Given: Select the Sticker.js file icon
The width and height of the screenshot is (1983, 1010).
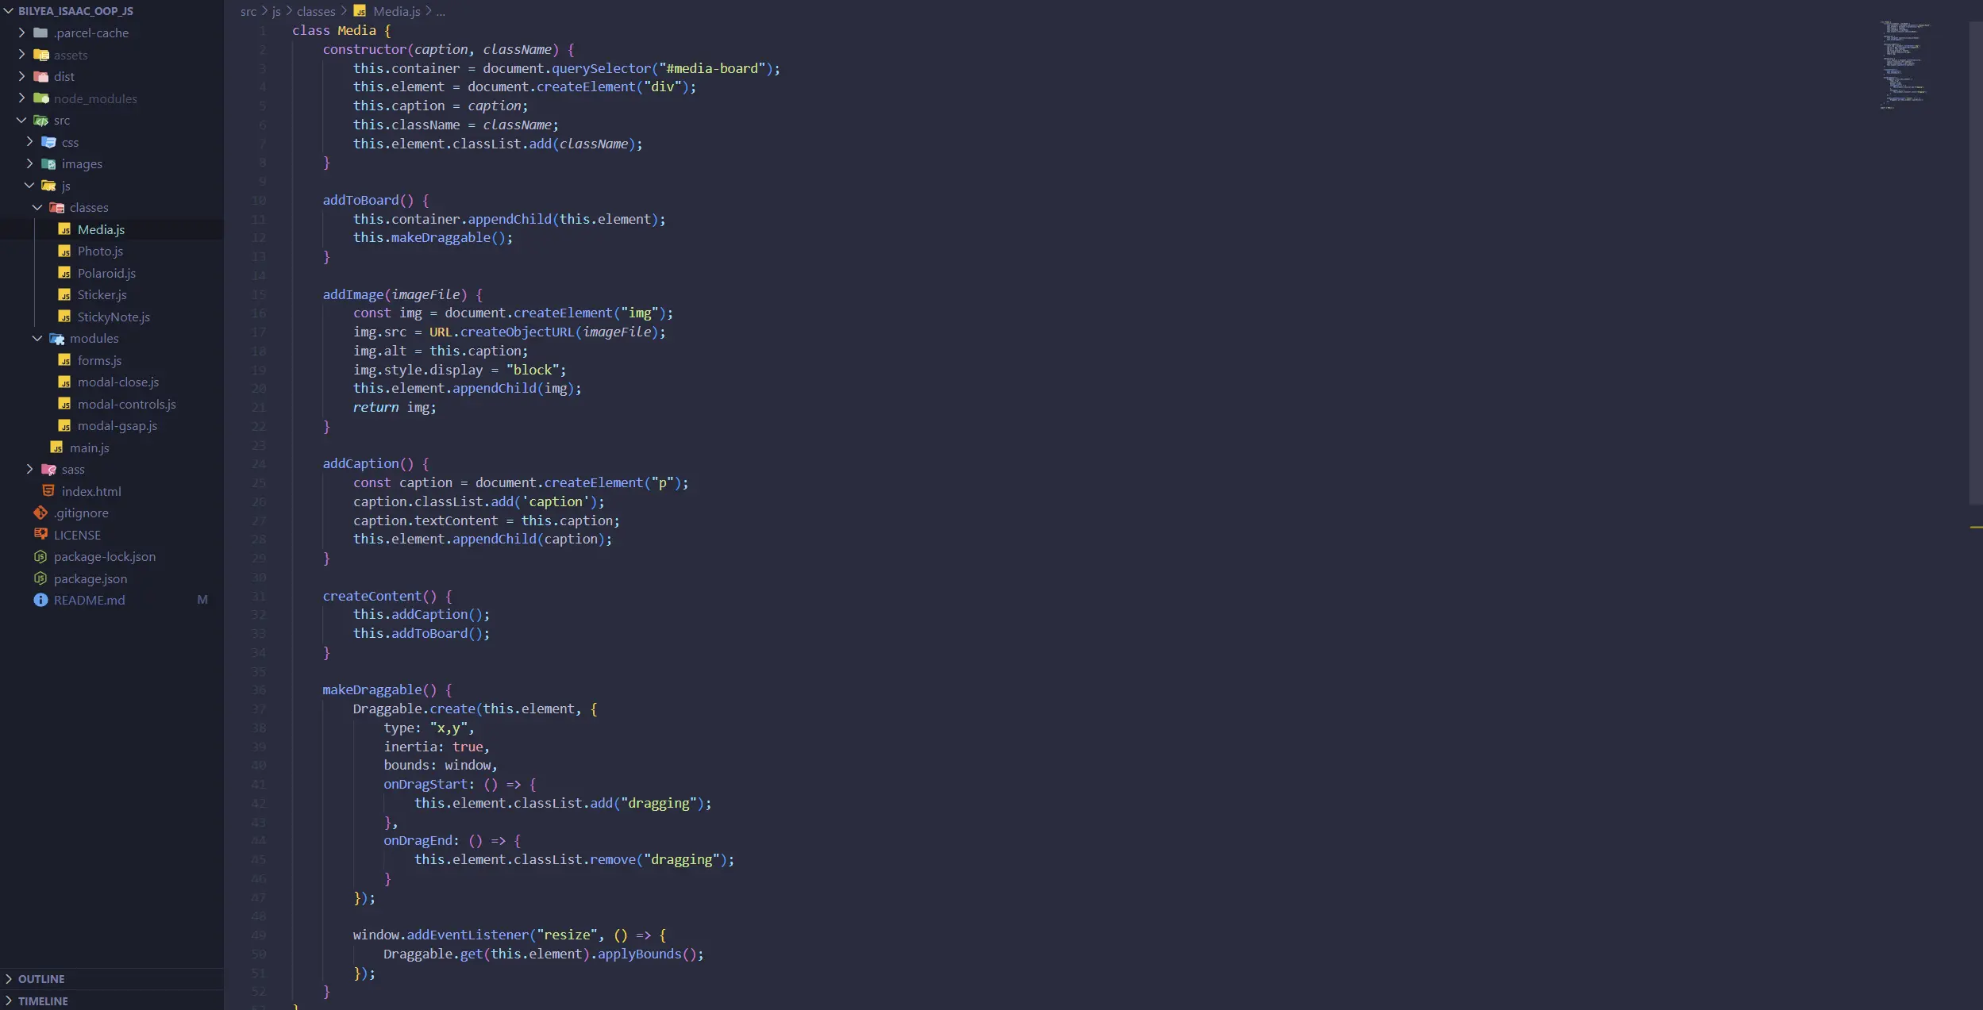Looking at the screenshot, I should click(x=64, y=294).
